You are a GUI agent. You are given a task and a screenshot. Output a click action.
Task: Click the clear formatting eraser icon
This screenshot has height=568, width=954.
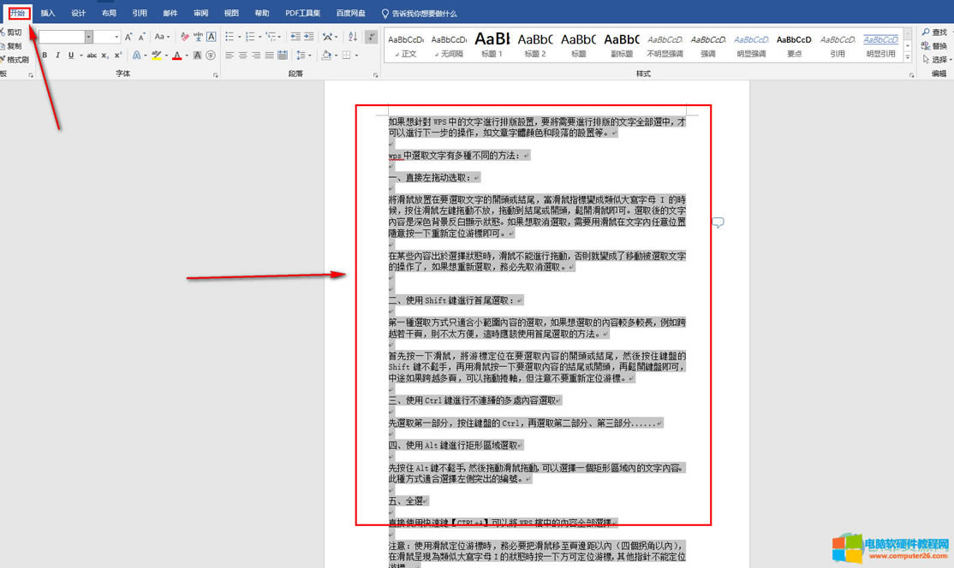pyautogui.click(x=184, y=37)
